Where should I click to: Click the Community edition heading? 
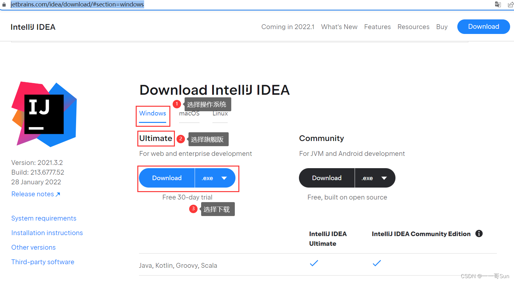(x=322, y=138)
